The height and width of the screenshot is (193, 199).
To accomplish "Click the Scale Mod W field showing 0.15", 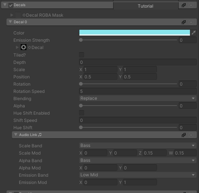I will [185, 153].
